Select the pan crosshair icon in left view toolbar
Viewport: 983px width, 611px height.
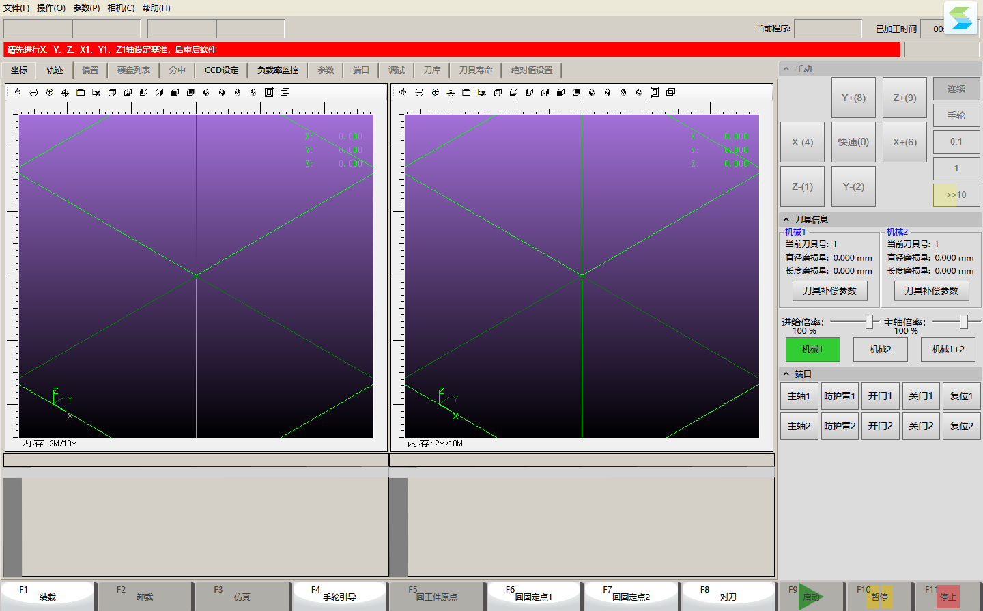click(x=65, y=92)
